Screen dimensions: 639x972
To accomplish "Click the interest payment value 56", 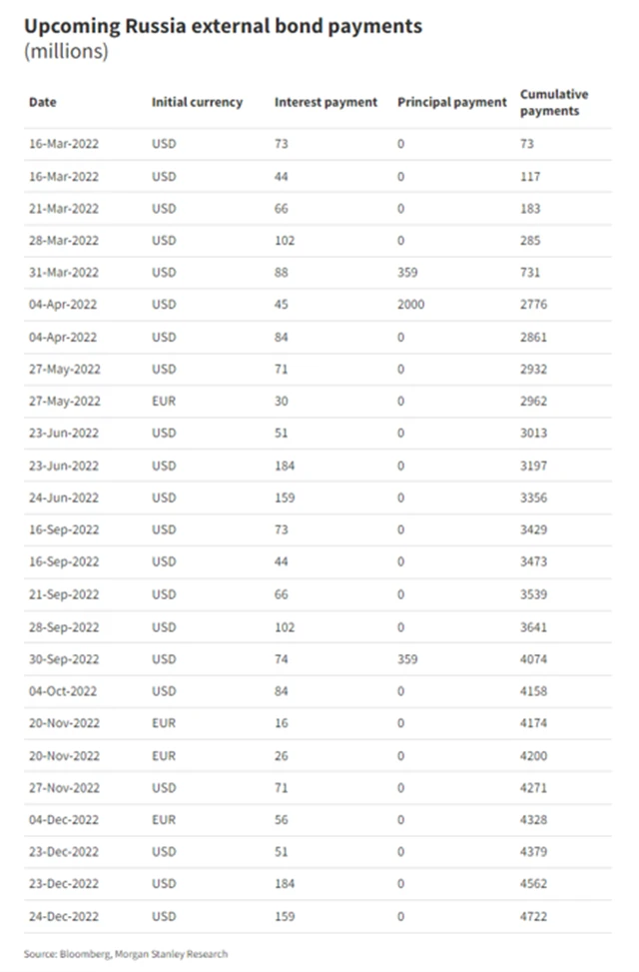I will [x=282, y=820].
